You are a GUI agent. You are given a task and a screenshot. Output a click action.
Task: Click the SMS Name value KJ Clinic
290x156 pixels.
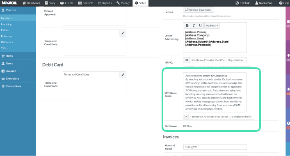coord(188,126)
